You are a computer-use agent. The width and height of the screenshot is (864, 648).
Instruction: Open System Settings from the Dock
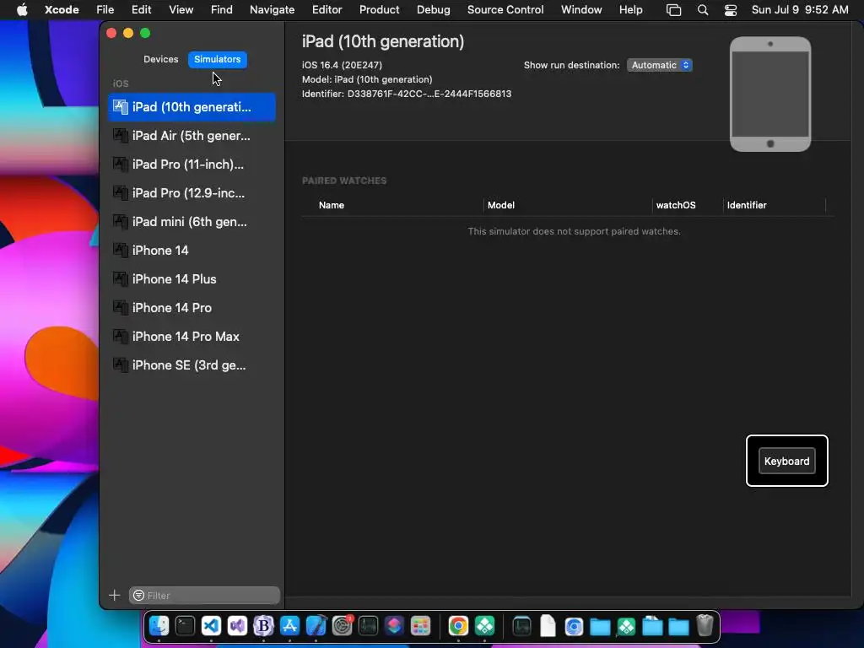[x=343, y=626]
